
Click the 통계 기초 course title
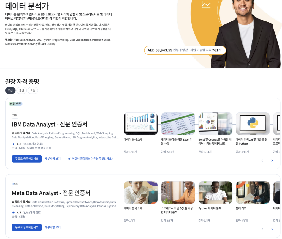pyautogui.click(x=241, y=208)
